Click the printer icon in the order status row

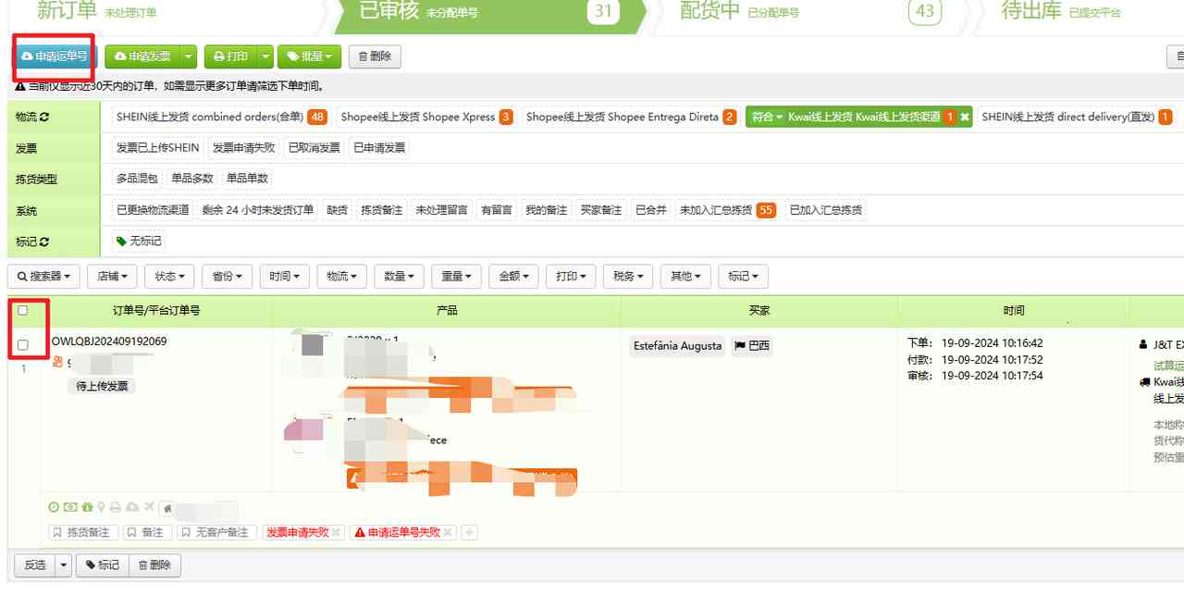coord(116,507)
